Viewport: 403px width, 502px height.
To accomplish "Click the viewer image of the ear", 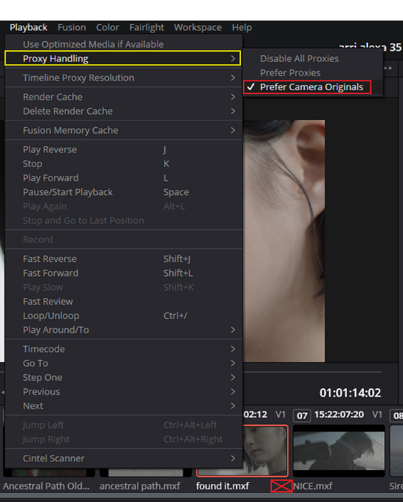I will (x=284, y=241).
